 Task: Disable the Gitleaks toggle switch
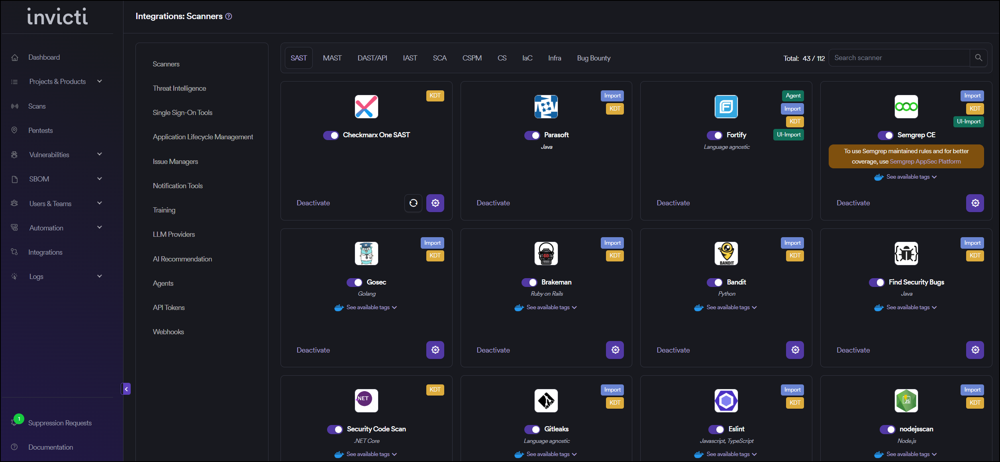coord(532,429)
